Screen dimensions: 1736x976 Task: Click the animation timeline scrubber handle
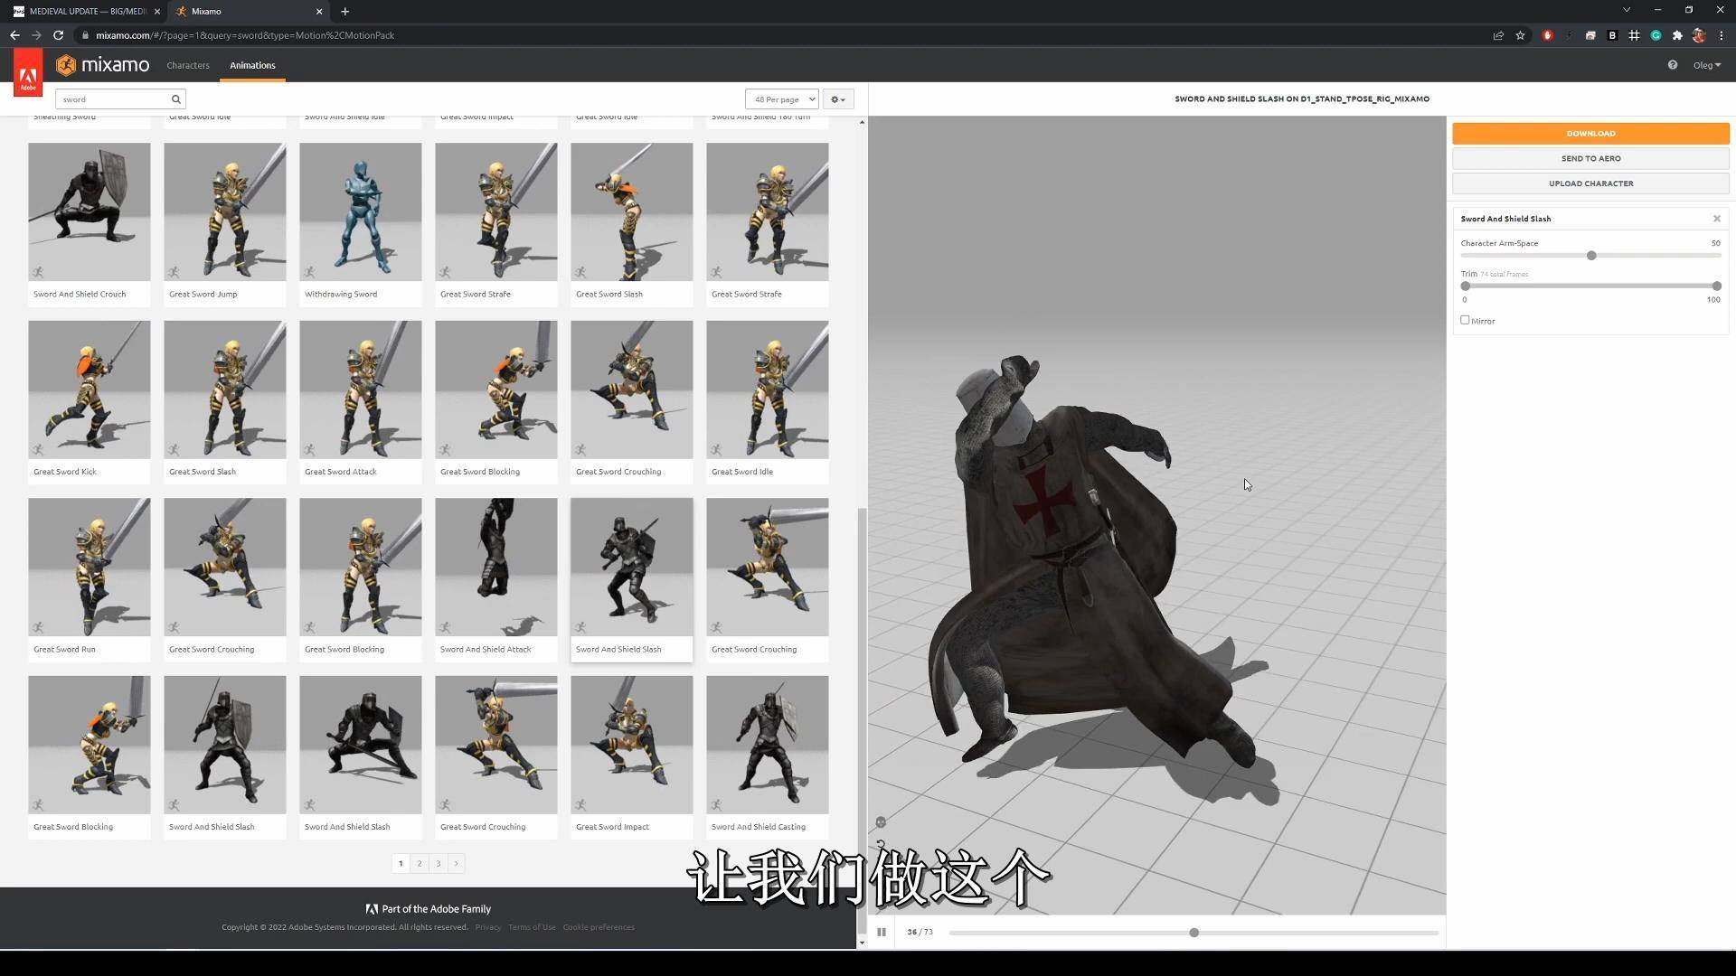pyautogui.click(x=1193, y=933)
